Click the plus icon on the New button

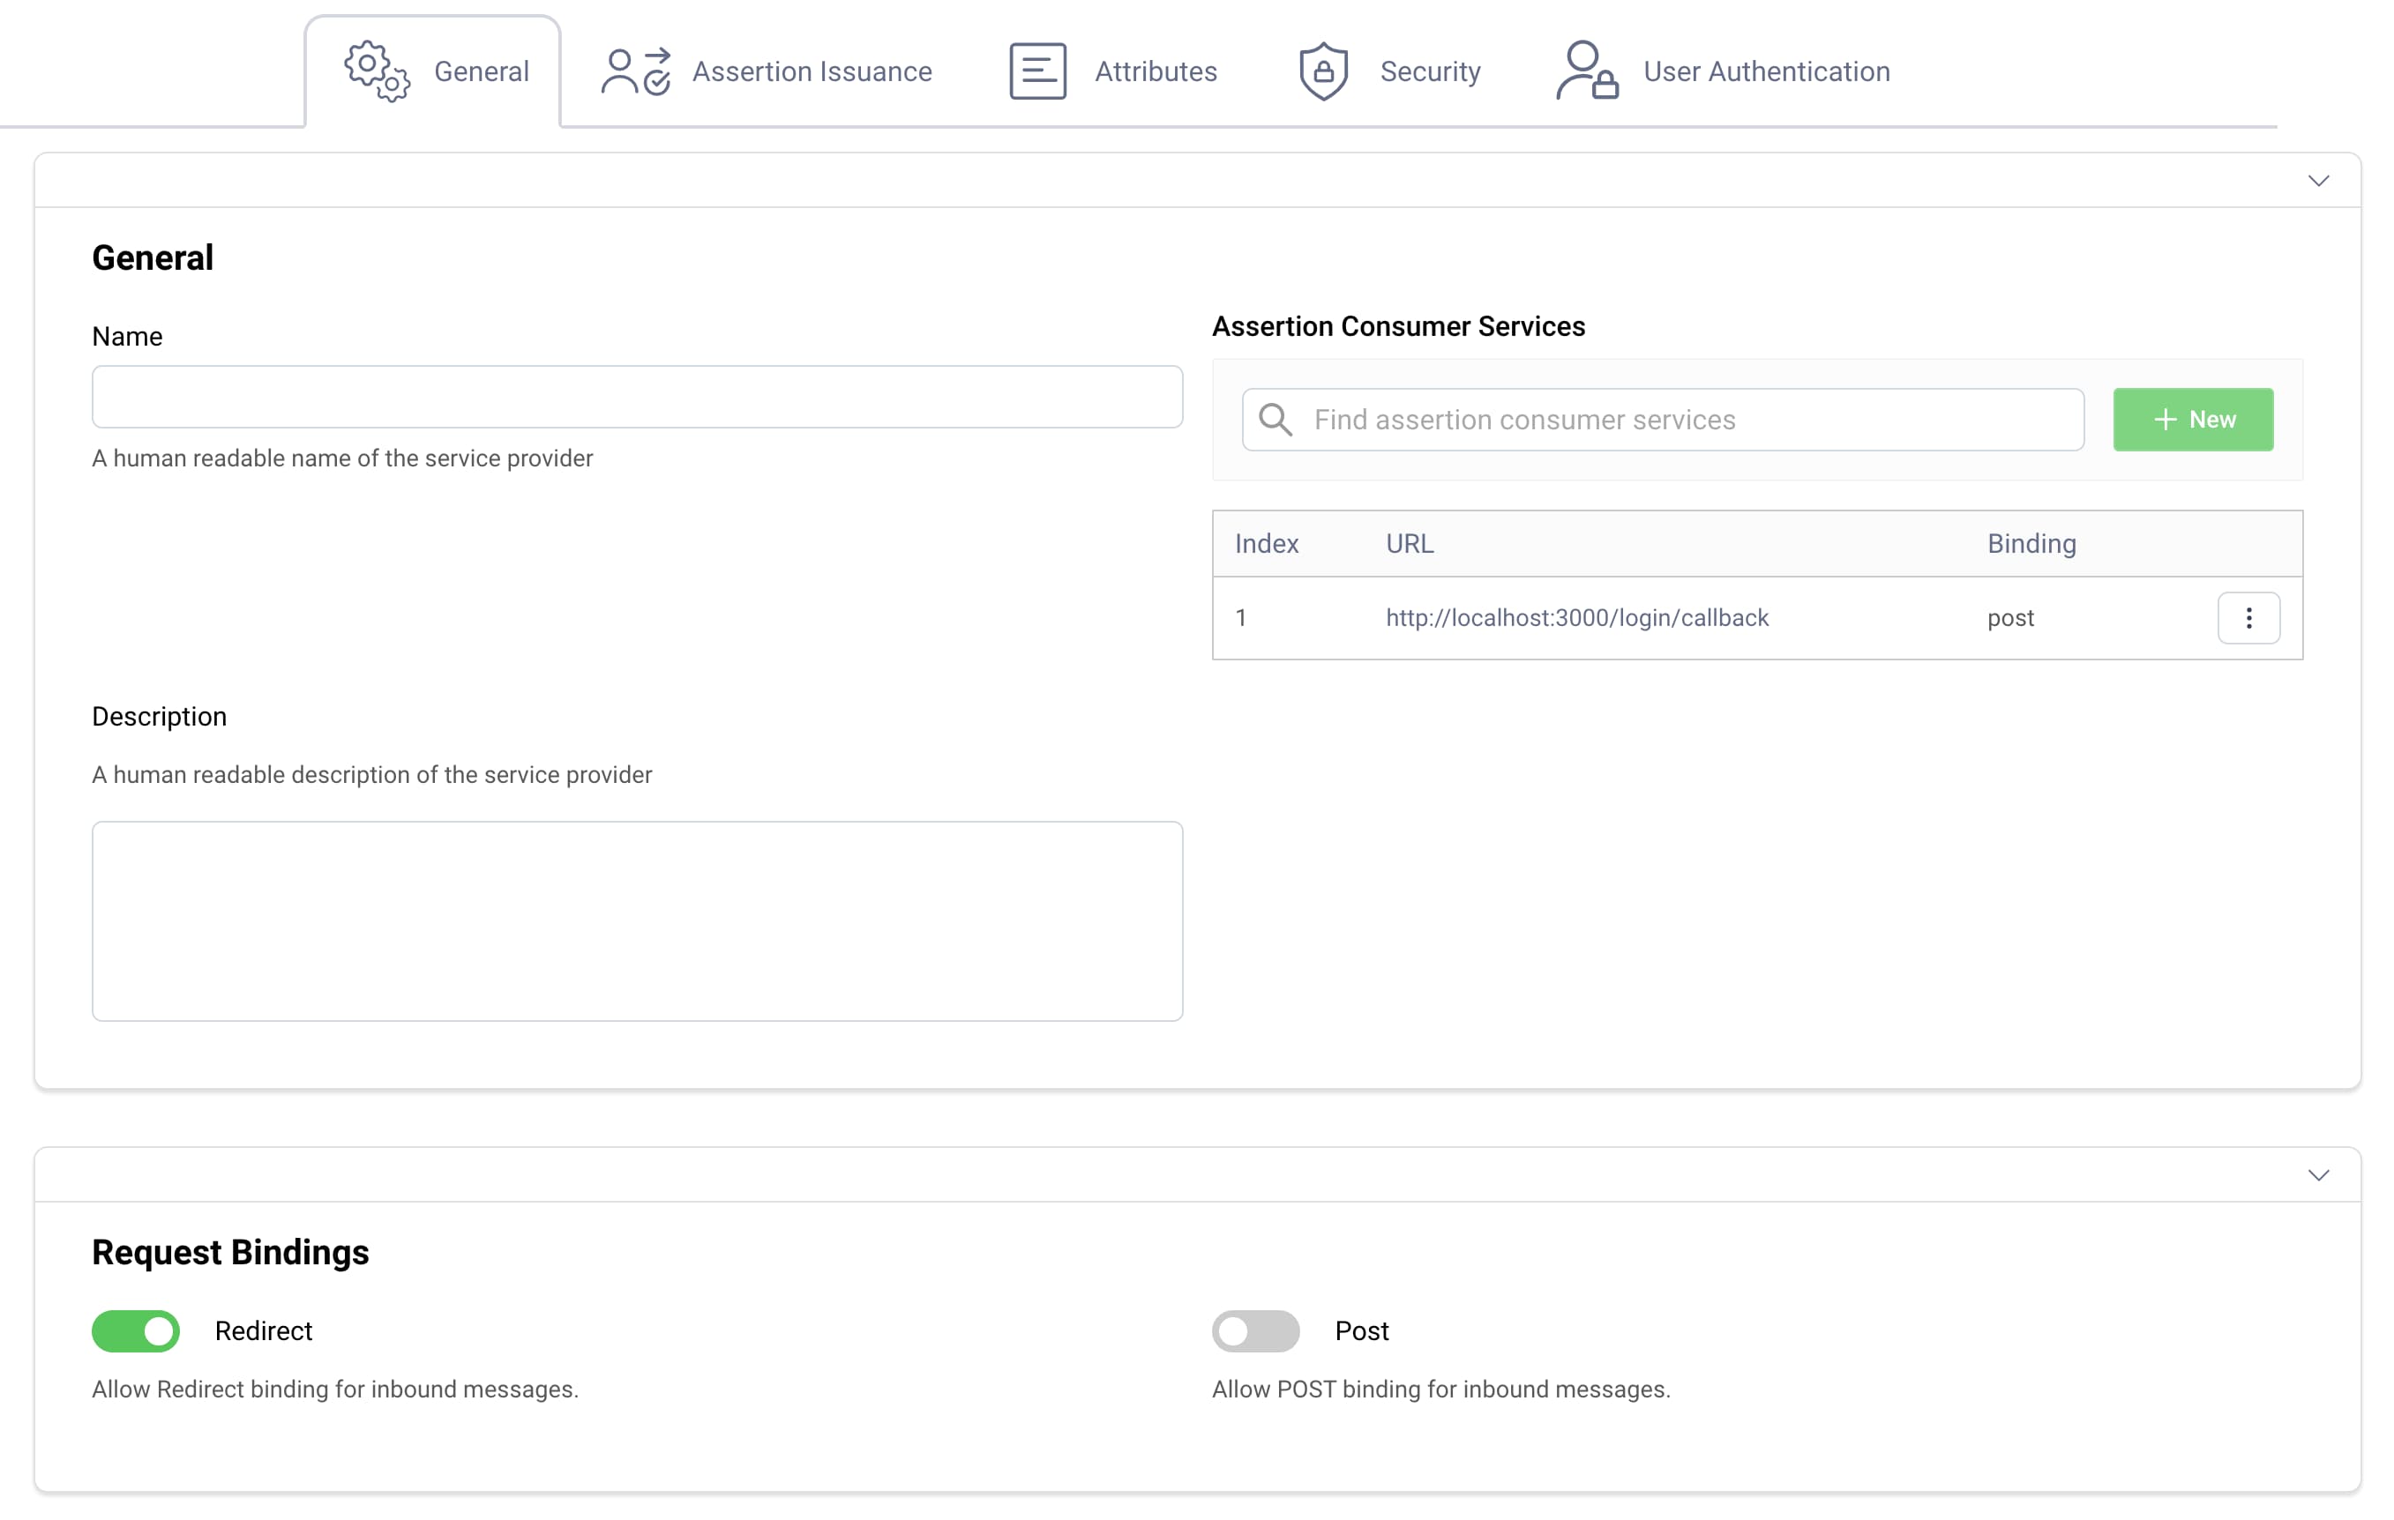tap(2166, 420)
